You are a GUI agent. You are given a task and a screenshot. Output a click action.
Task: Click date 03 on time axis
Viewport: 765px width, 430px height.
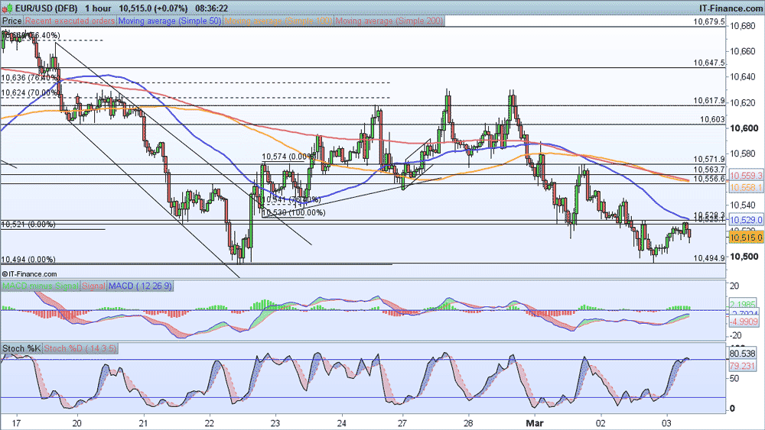(667, 422)
